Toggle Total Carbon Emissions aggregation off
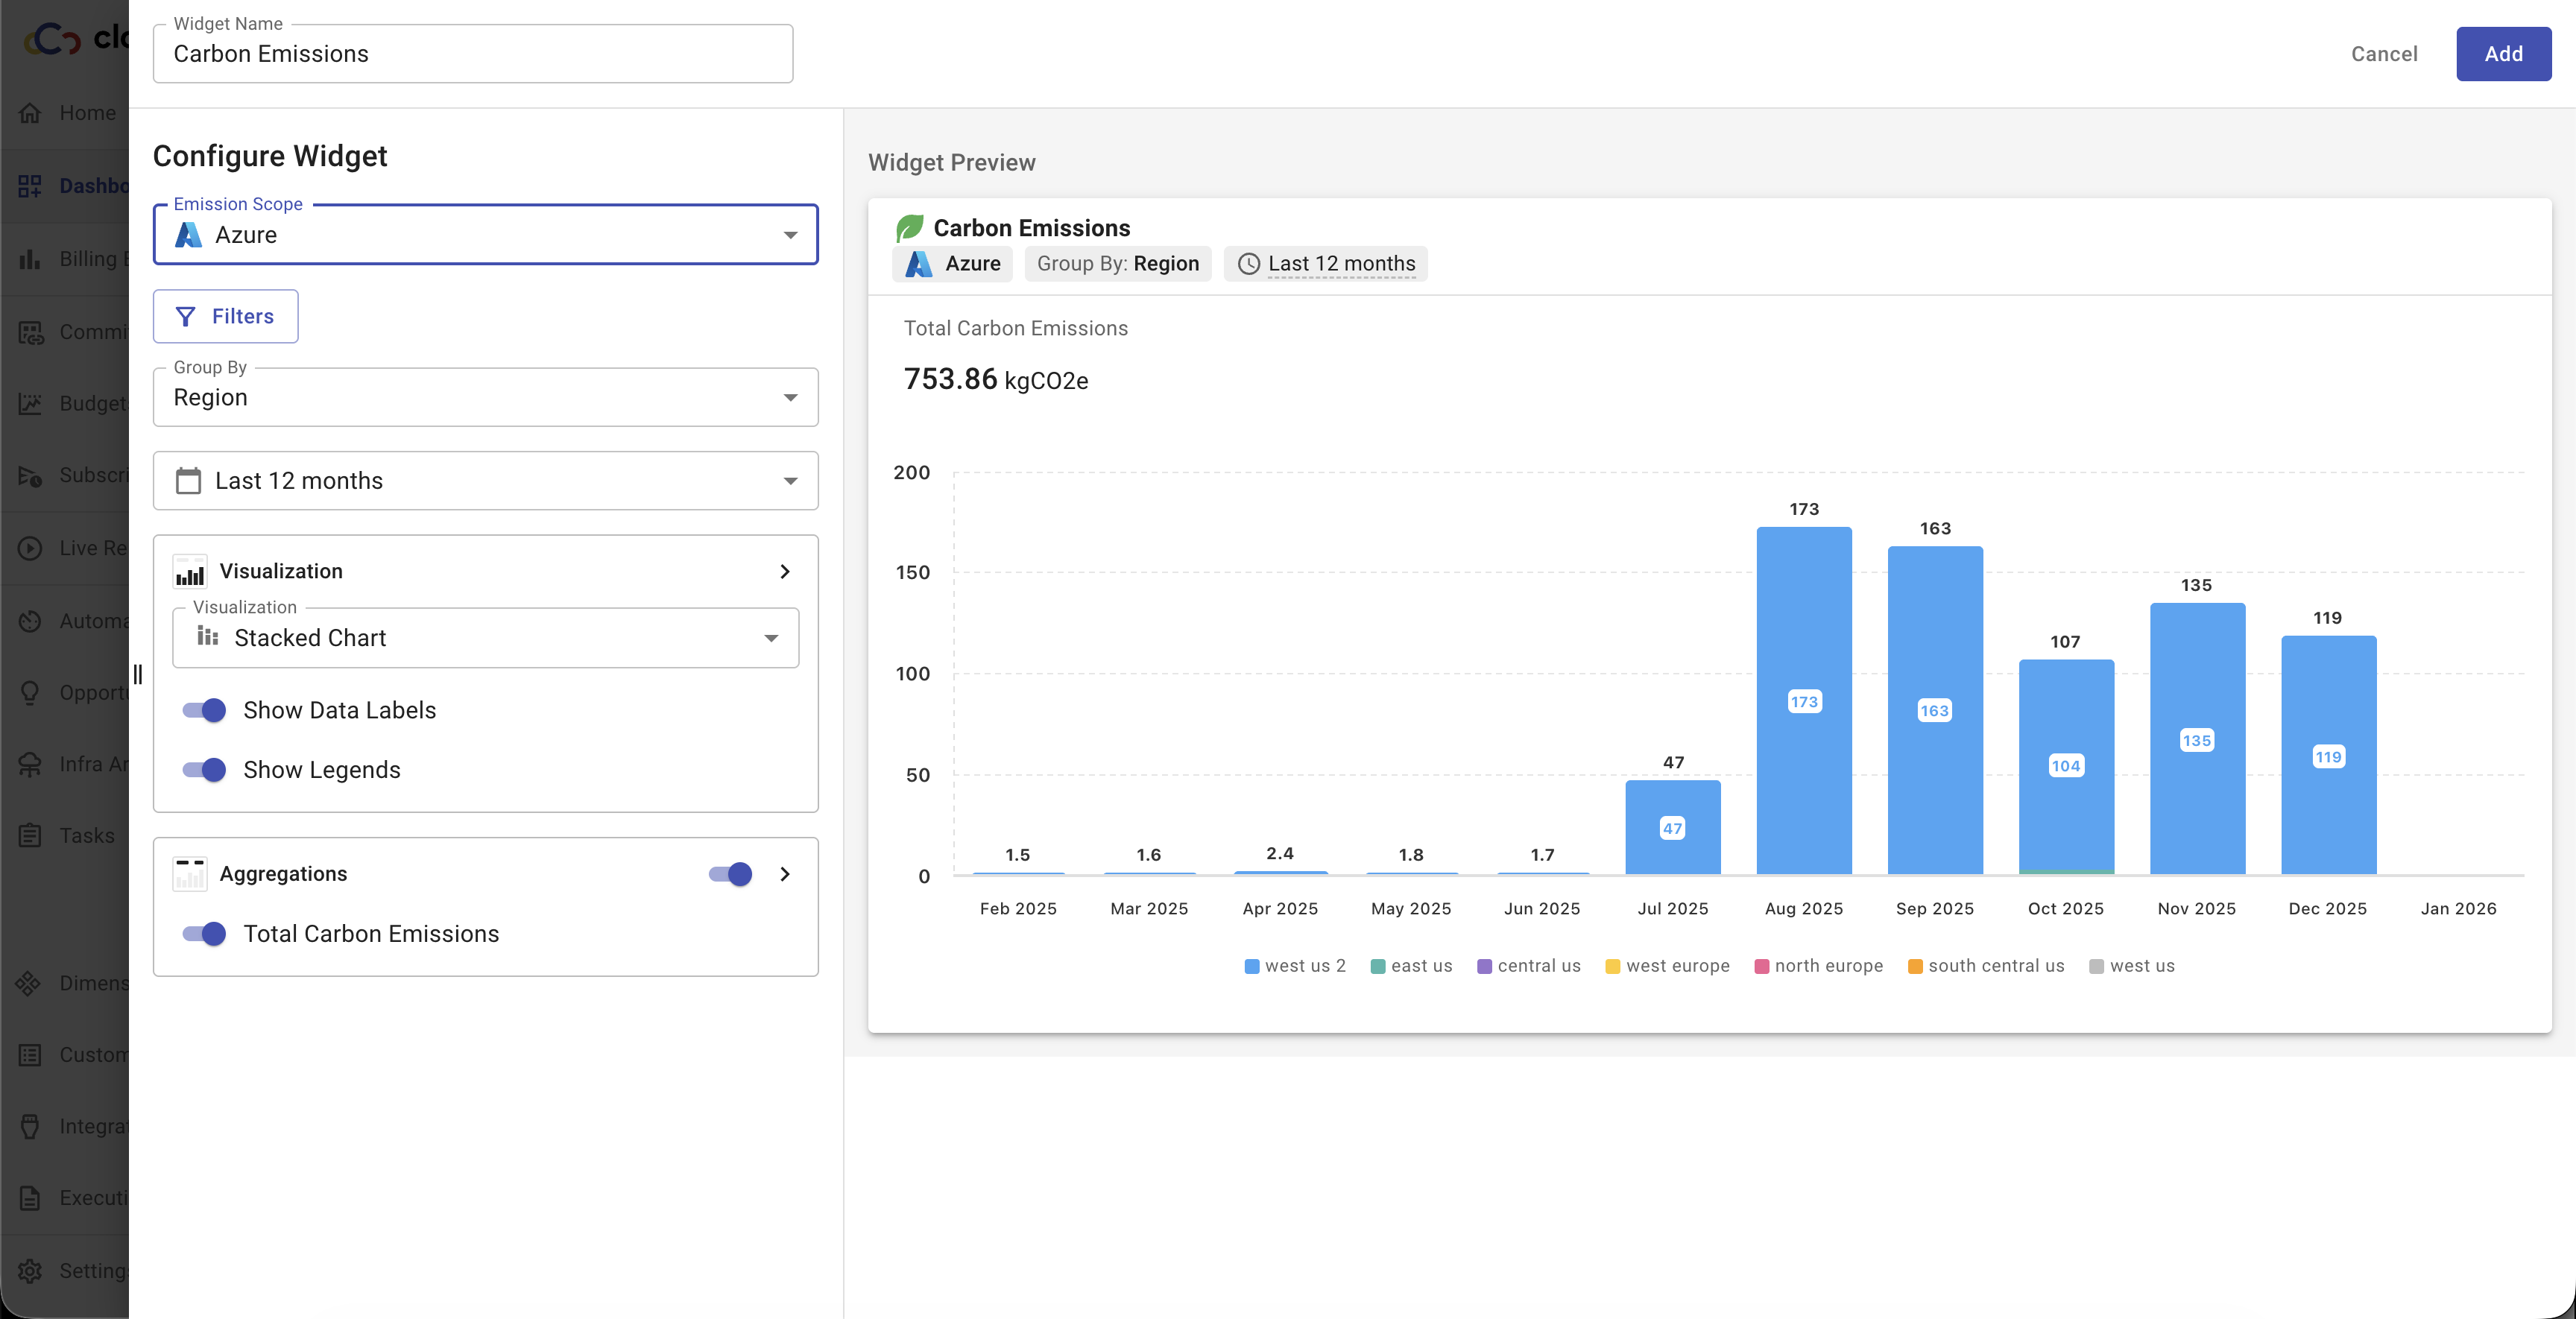Image resolution: width=2576 pixels, height=1319 pixels. (x=204, y=934)
